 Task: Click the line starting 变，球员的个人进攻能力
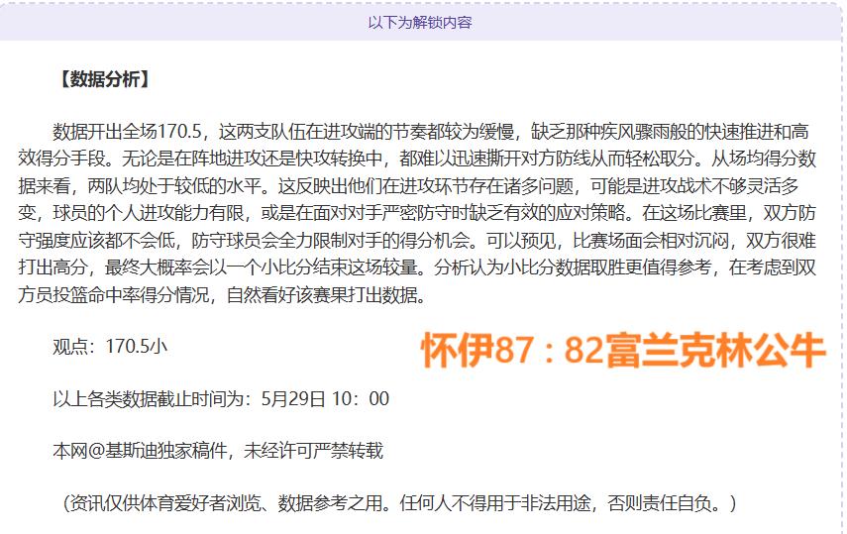click(417, 213)
